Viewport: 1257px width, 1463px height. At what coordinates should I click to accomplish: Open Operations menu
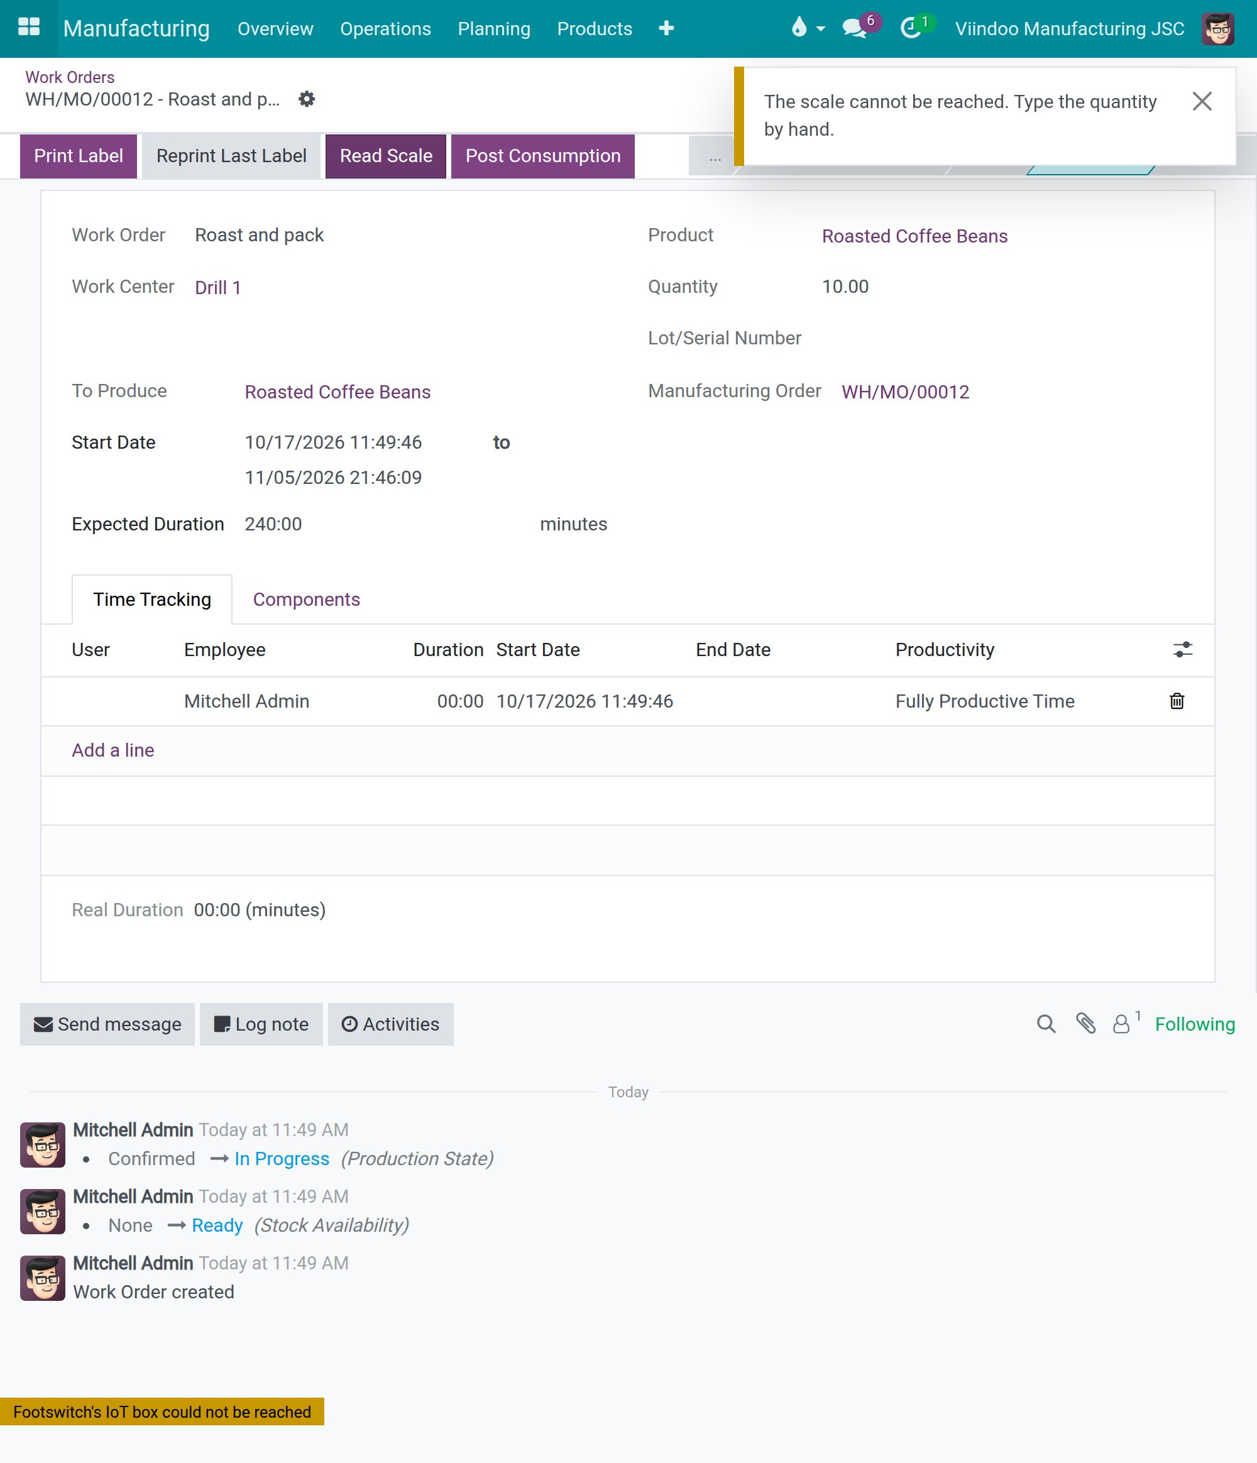385,29
